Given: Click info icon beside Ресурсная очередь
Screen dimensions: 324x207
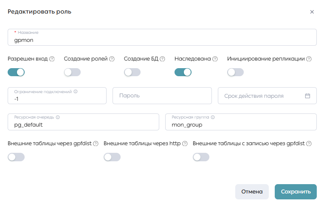Looking at the screenshot, I should [58, 117].
